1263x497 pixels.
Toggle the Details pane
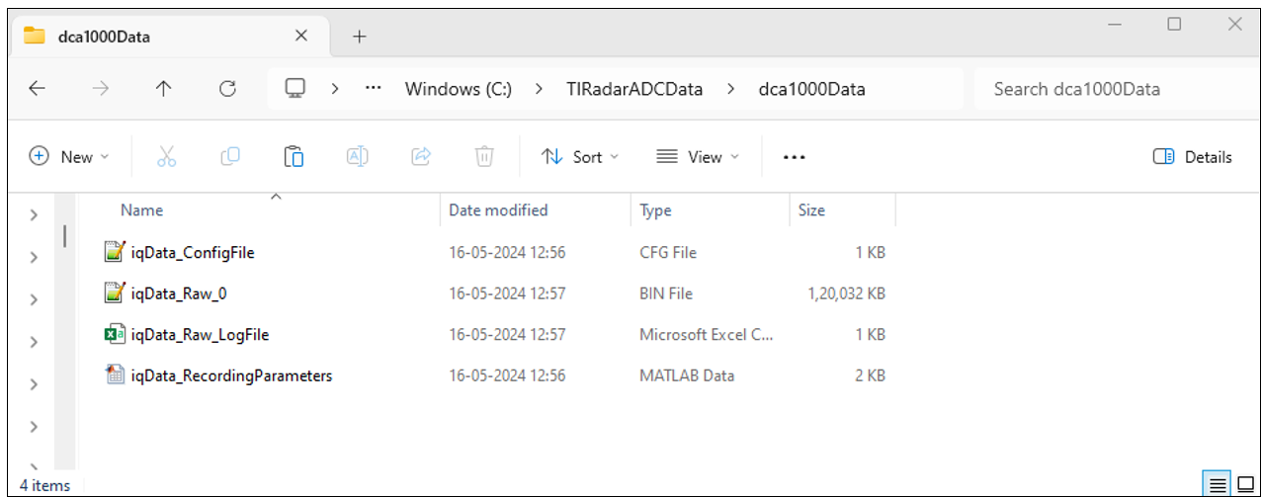1193,157
